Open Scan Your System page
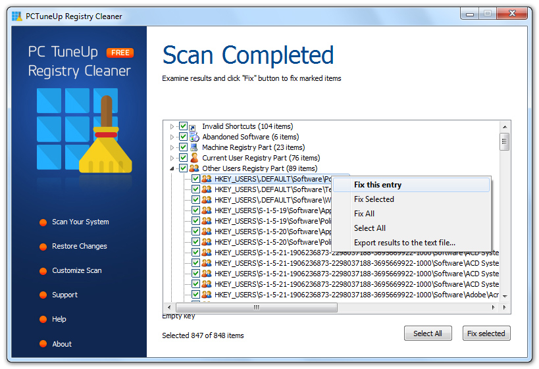 80,222
